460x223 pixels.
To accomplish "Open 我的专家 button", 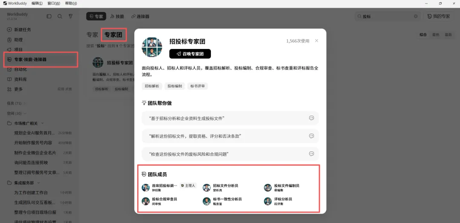I will pos(439,17).
